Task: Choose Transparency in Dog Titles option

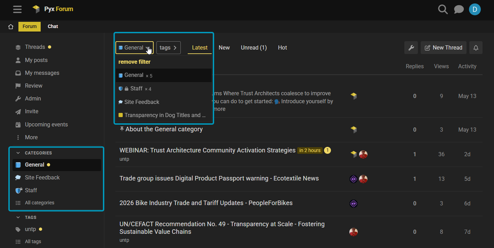Action: pos(164,115)
